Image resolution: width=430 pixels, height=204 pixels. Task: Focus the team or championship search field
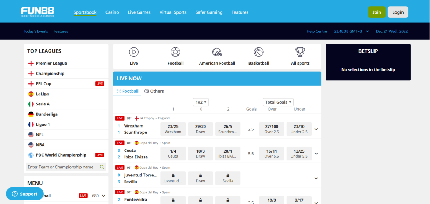click(x=66, y=167)
